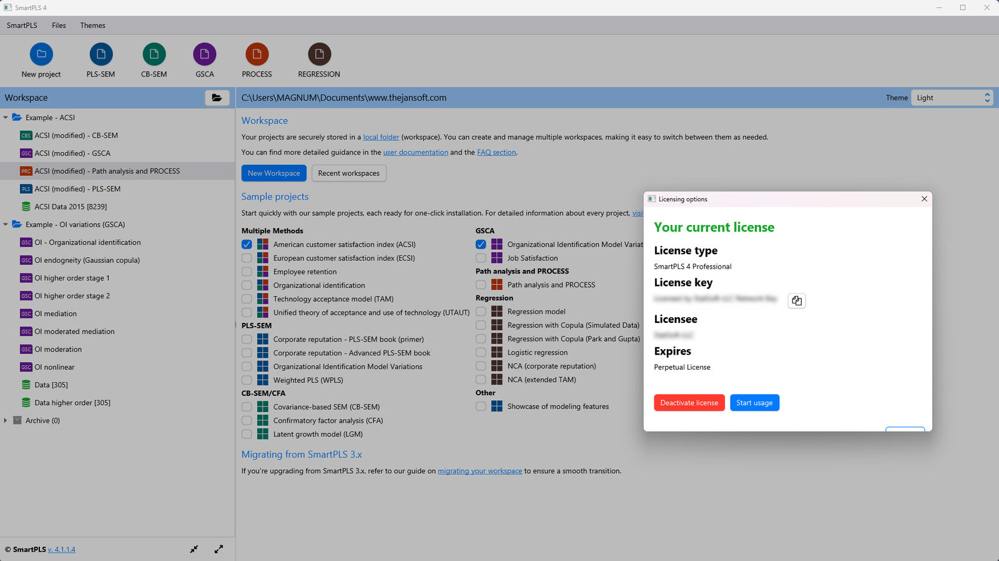Image resolution: width=999 pixels, height=561 pixels.
Task: Check Weighted PLS (WPLS) sample
Action: click(247, 380)
